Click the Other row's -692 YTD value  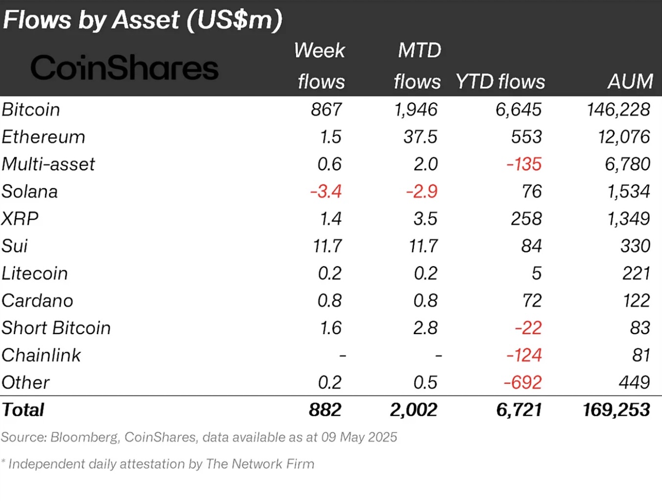(523, 382)
